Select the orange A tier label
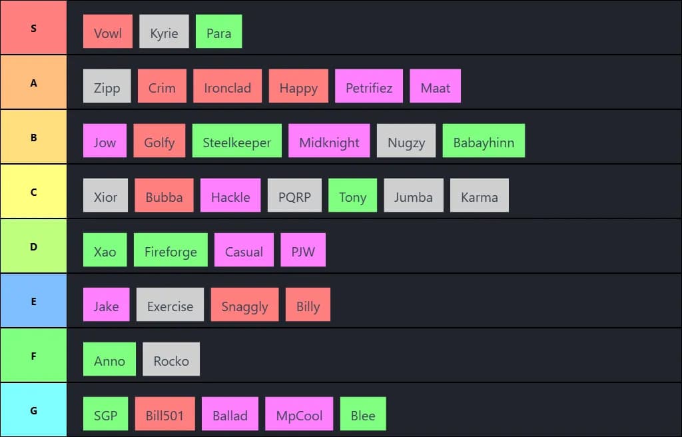Screen dimensions: 682x437 pyautogui.click(x=33, y=83)
